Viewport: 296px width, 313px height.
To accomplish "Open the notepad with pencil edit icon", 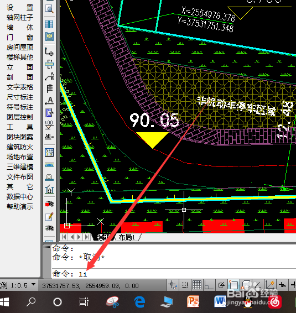I will pyautogui.click(x=49, y=217).
